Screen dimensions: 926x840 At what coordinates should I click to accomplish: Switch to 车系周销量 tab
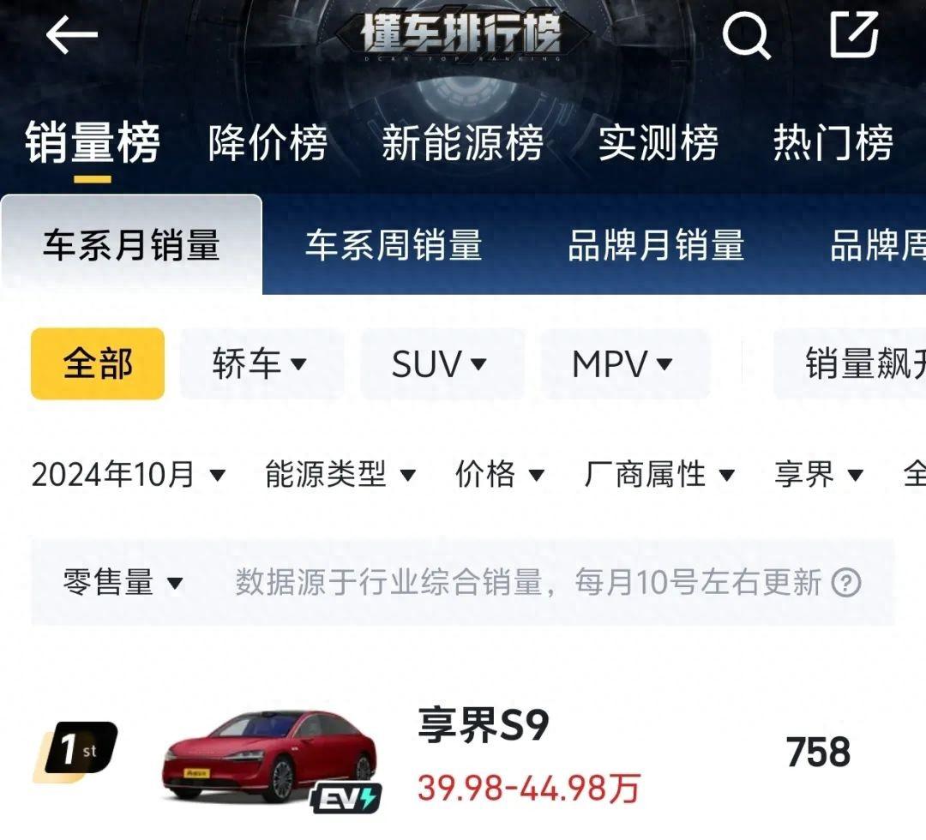click(394, 245)
